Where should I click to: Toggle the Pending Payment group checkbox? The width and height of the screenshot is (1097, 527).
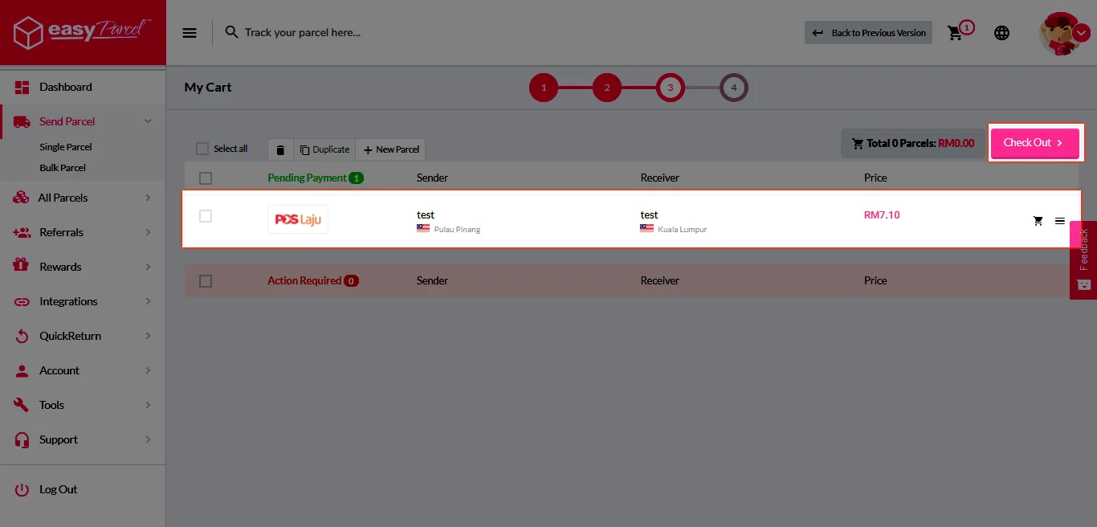206,178
